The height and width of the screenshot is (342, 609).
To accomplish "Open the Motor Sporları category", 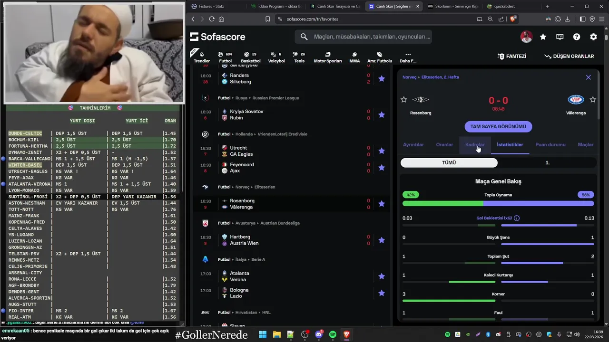I will (x=327, y=57).
